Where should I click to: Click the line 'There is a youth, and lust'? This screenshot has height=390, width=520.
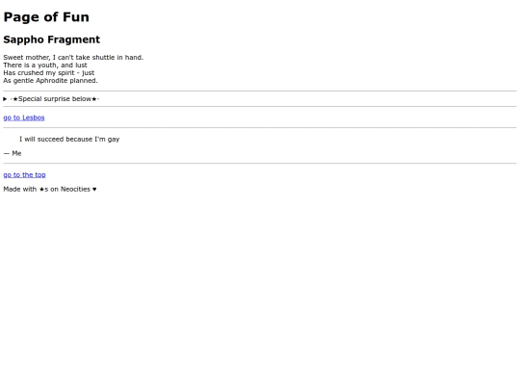pos(45,65)
